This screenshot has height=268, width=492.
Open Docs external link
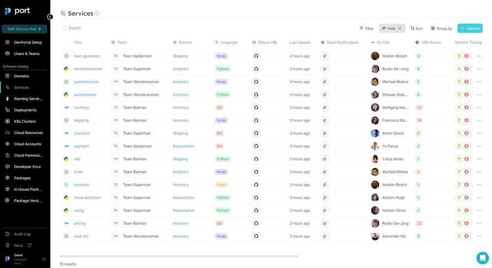pos(29,245)
